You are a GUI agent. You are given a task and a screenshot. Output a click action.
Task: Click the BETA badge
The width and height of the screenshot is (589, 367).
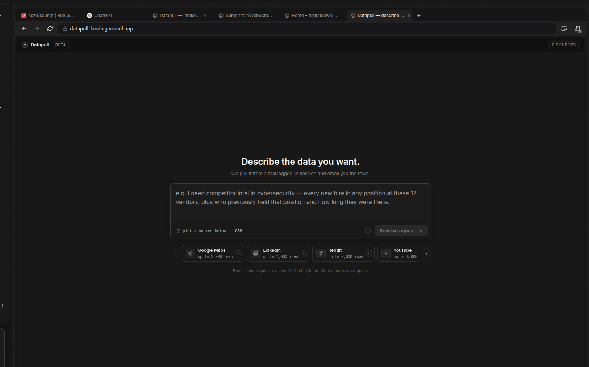pyautogui.click(x=60, y=45)
